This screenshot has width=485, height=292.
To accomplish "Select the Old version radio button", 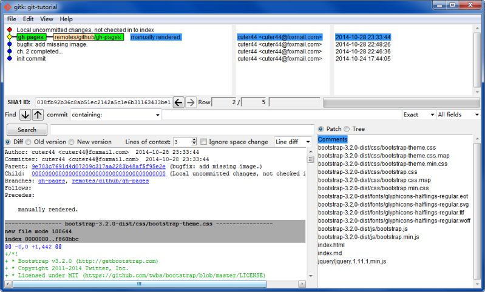I will pos(28,142).
